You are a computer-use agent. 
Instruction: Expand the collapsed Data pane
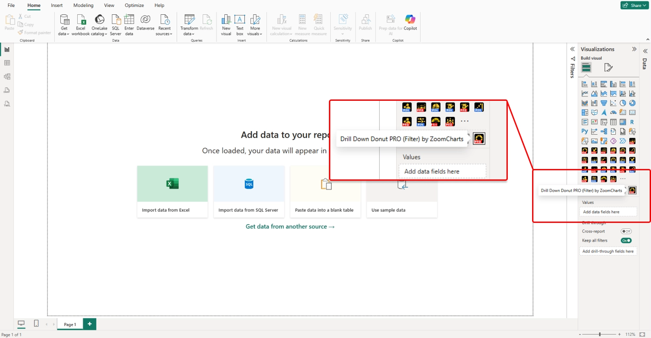(645, 51)
